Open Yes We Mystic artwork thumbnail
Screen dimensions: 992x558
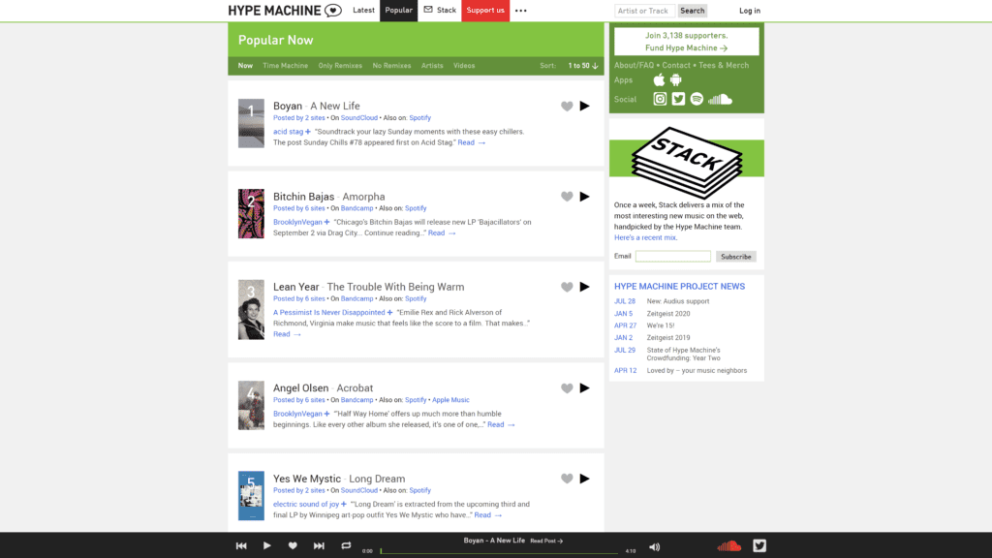click(x=251, y=496)
